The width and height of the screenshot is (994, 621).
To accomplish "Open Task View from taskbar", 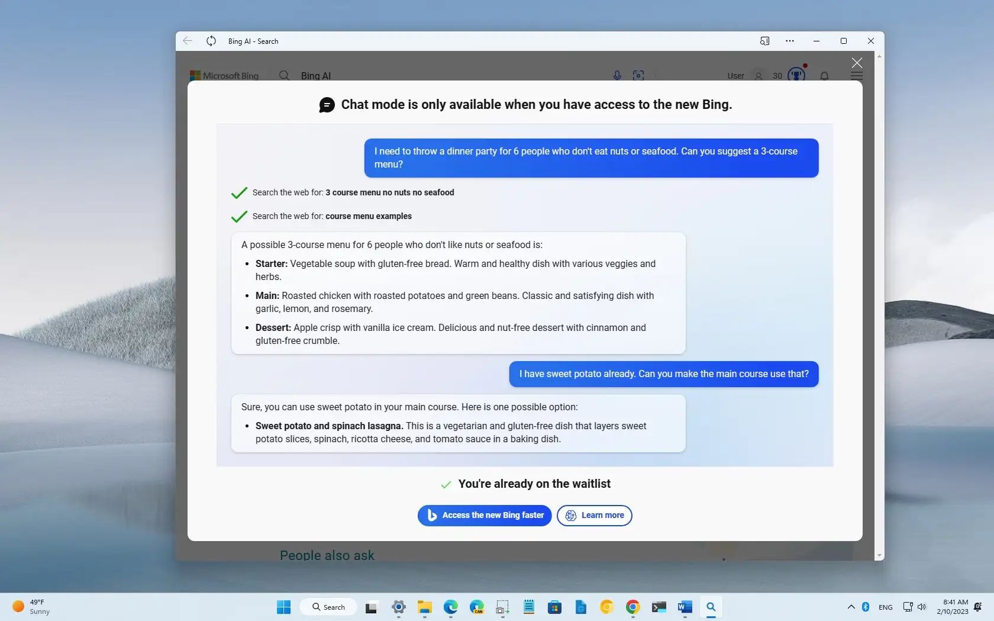I will click(x=372, y=607).
